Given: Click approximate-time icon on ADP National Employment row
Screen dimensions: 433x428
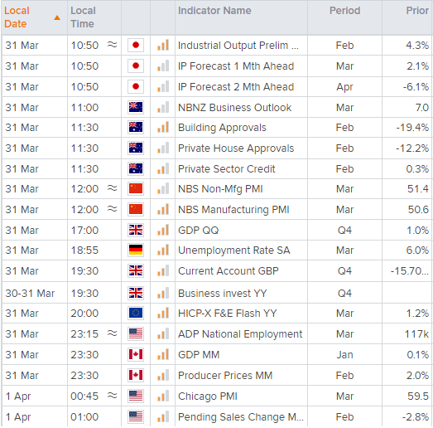Looking at the screenshot, I should [x=112, y=333].
